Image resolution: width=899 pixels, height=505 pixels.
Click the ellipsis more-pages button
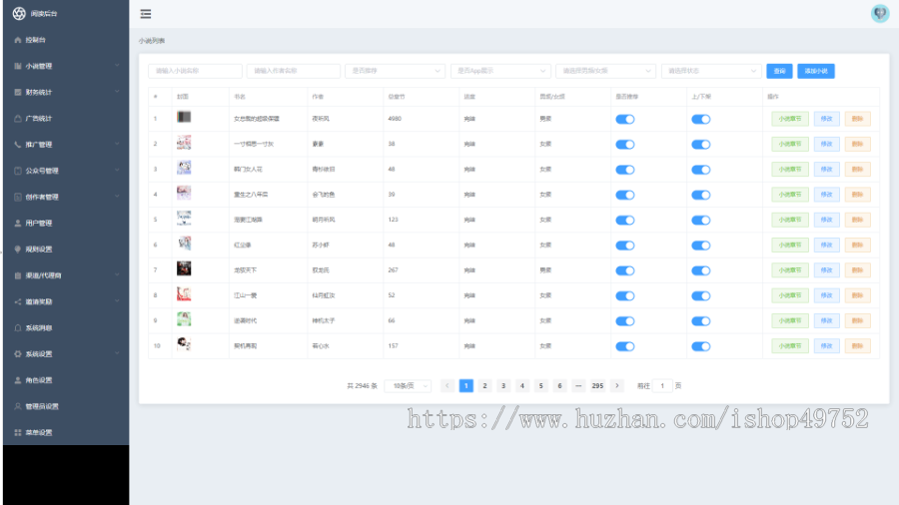point(578,386)
